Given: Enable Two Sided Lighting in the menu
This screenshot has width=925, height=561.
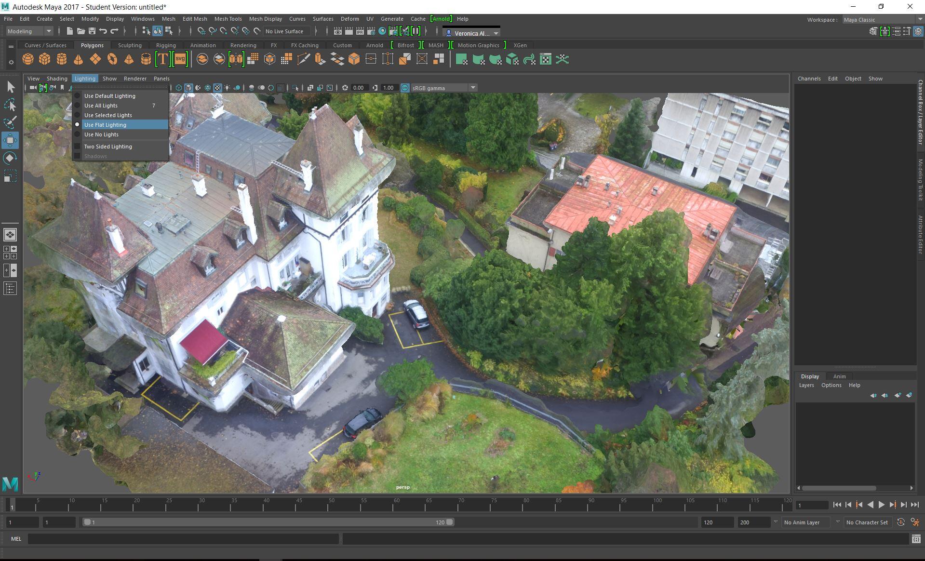Looking at the screenshot, I should tap(108, 146).
